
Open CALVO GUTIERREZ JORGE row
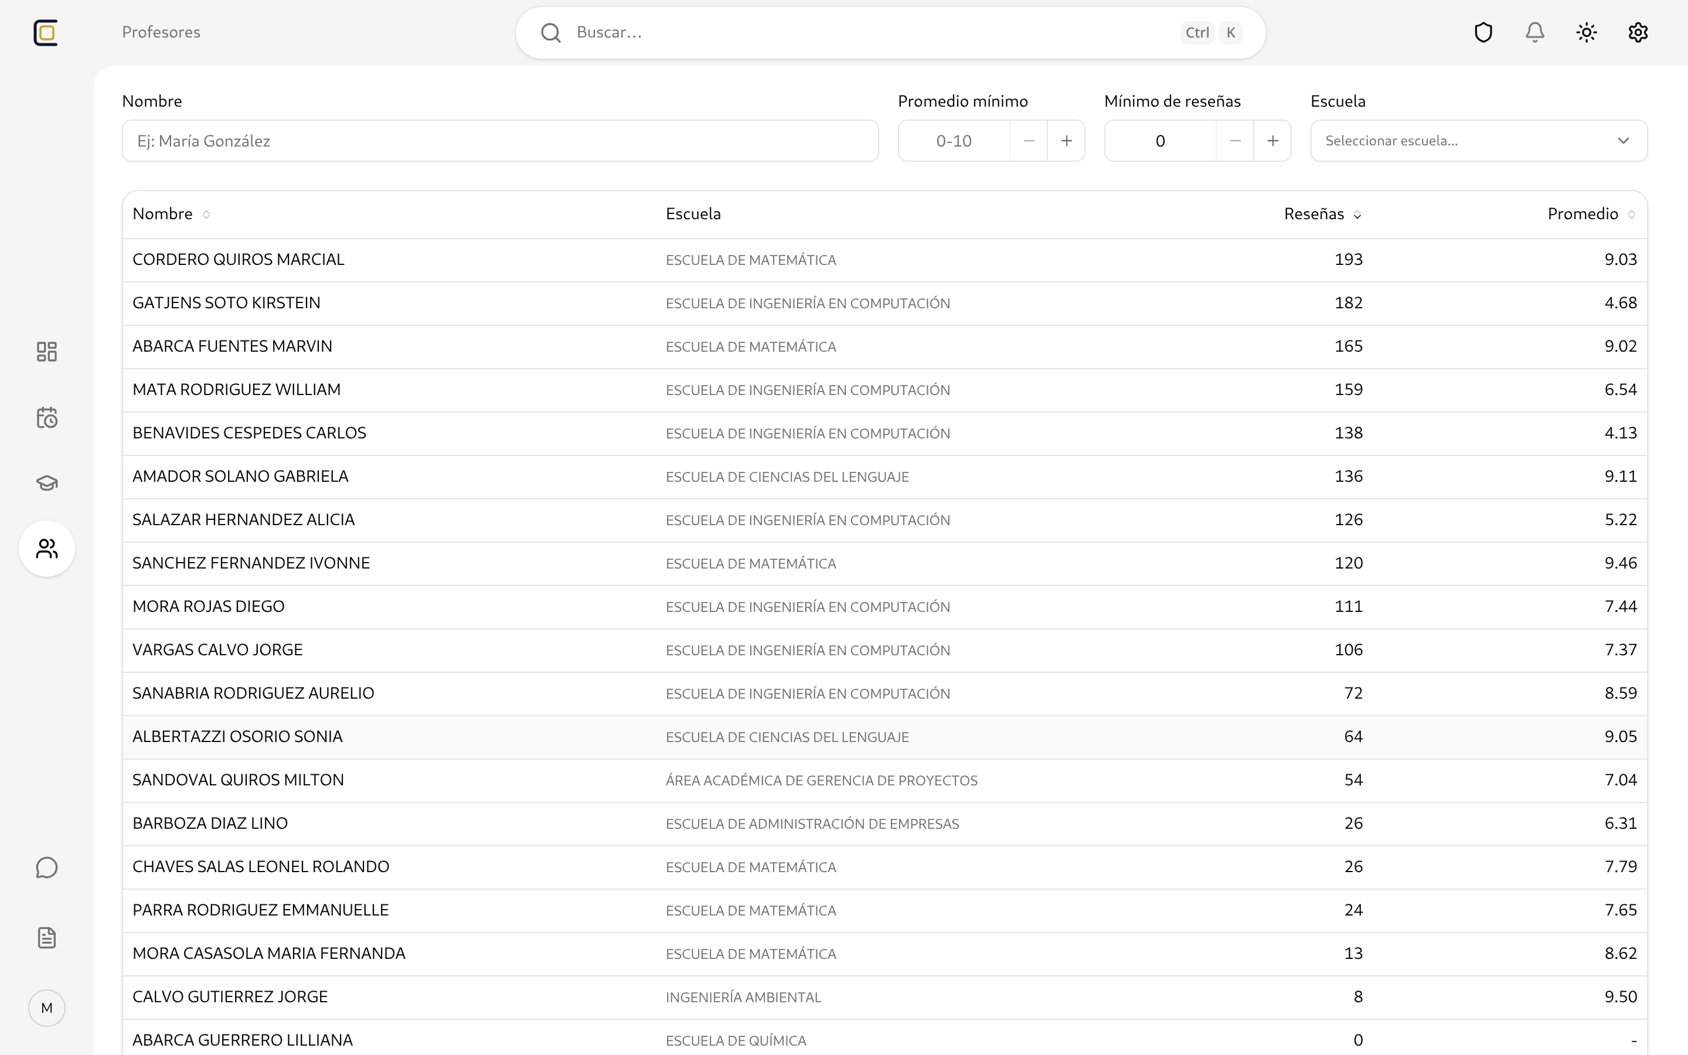[884, 997]
